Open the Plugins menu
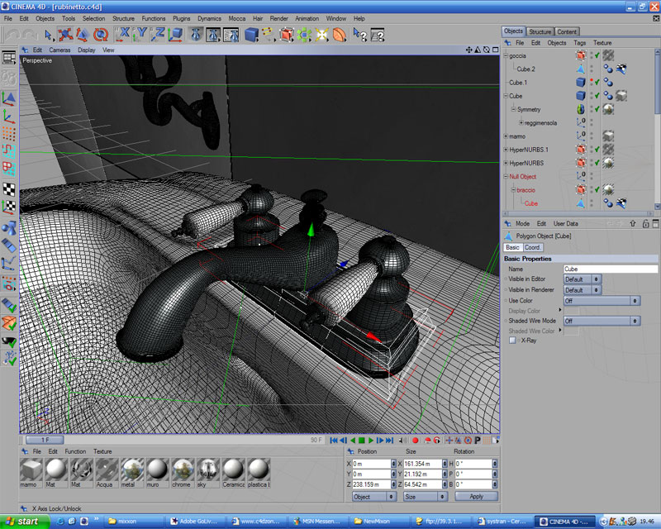The width and height of the screenshot is (661, 529). point(181,18)
